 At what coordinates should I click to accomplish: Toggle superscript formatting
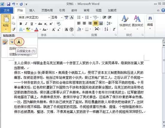pyautogui.click(x=51, y=24)
